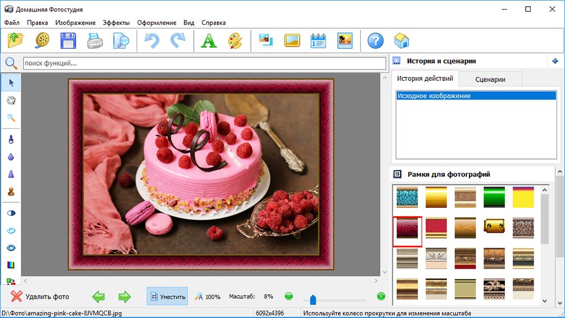Open a photo with the folder icon
Viewport: 565px width, 318px height.
coord(16,40)
